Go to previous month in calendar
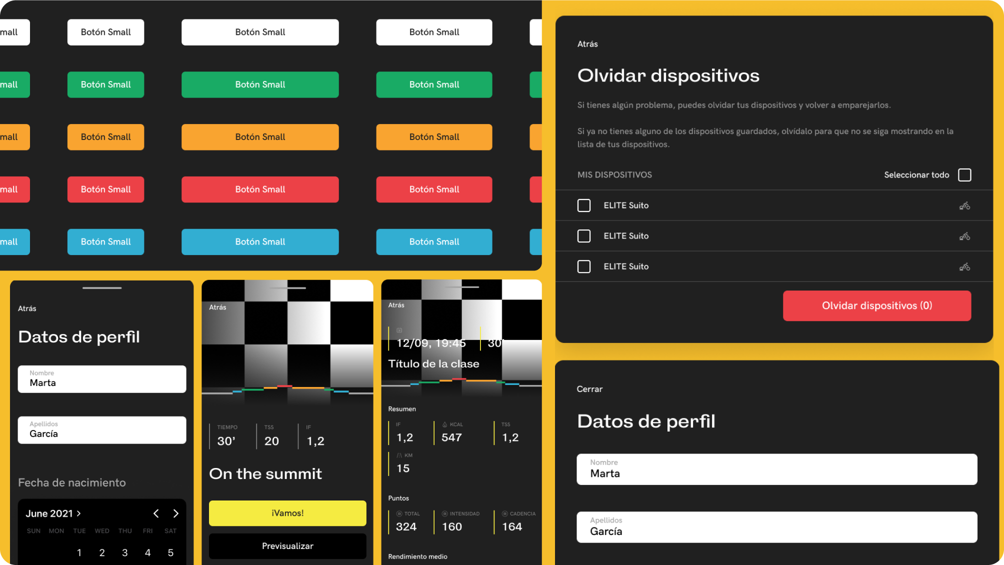This screenshot has height=565, width=1004. pos(156,513)
